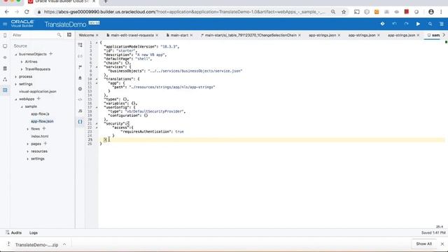The width and height of the screenshot is (448, 252).
Task: Open the JSON metadata editor icon
Action: tap(80, 122)
